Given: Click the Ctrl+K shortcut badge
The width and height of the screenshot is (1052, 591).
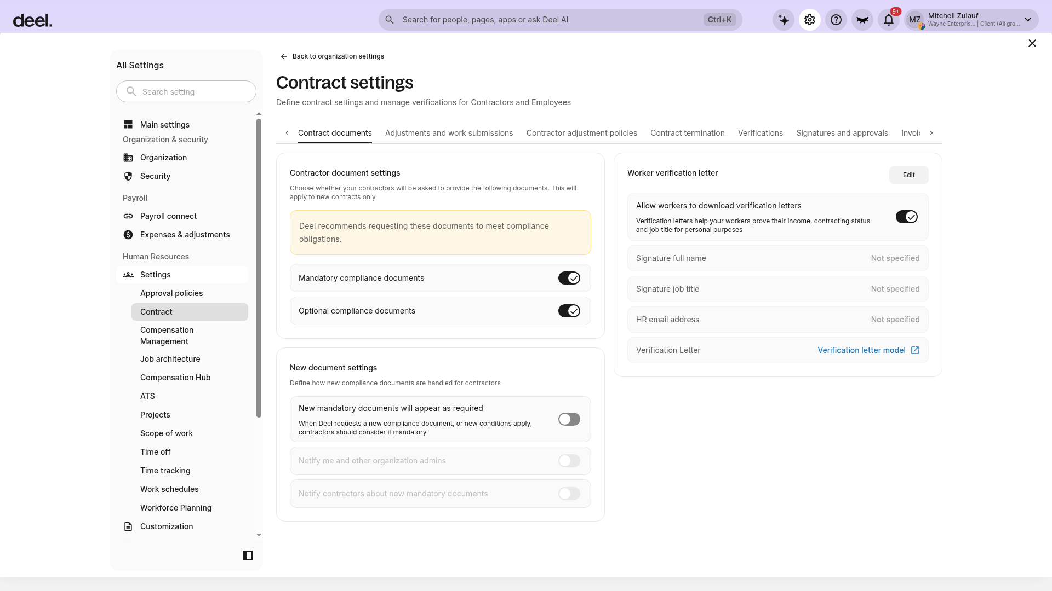Looking at the screenshot, I should [719, 20].
